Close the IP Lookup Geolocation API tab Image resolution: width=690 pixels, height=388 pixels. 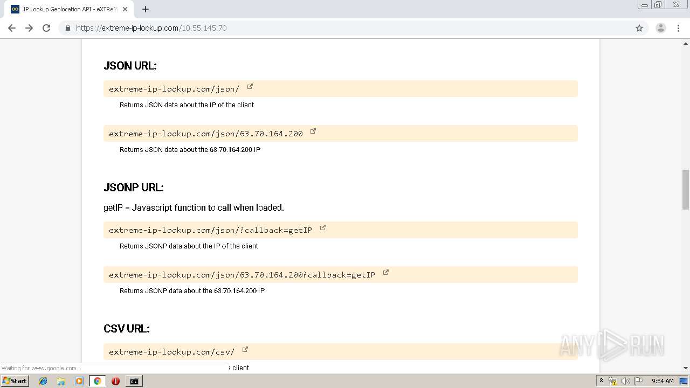[125, 9]
